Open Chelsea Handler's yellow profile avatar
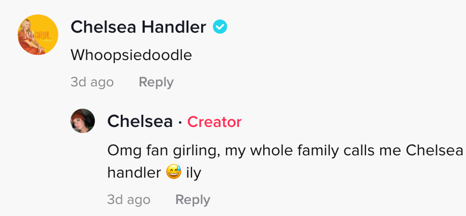This screenshot has width=466, height=216. click(x=38, y=35)
